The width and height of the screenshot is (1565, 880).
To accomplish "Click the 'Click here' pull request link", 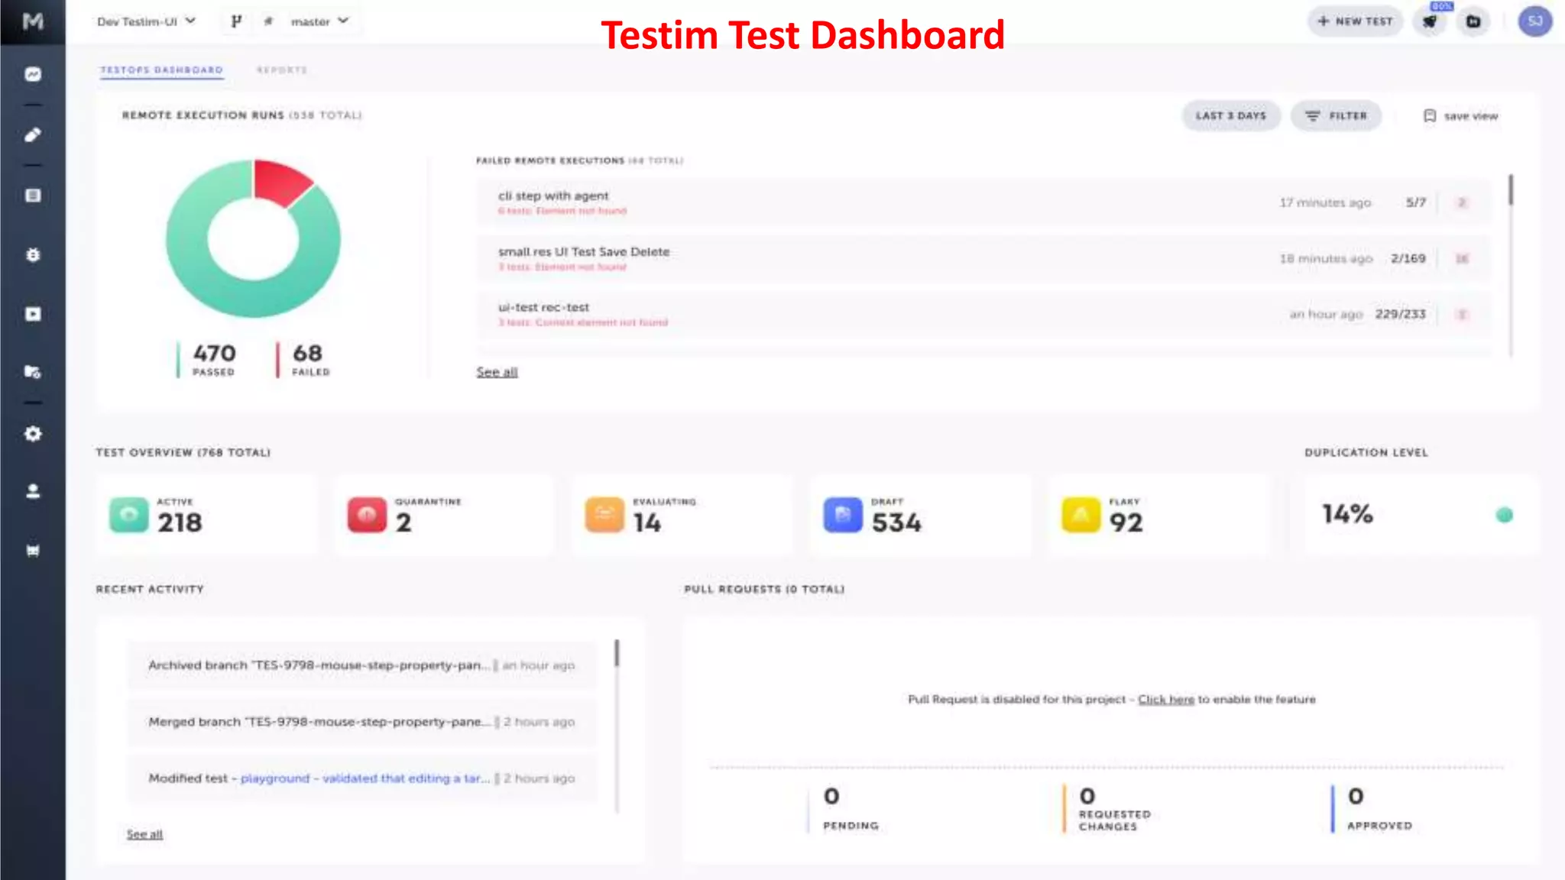I will coord(1165,700).
